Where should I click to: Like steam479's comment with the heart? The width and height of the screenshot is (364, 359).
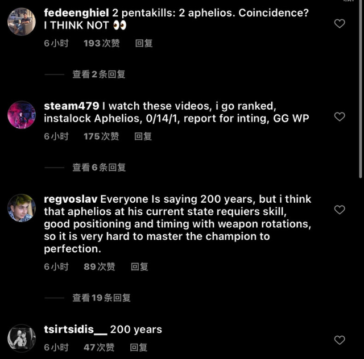pyautogui.click(x=340, y=116)
